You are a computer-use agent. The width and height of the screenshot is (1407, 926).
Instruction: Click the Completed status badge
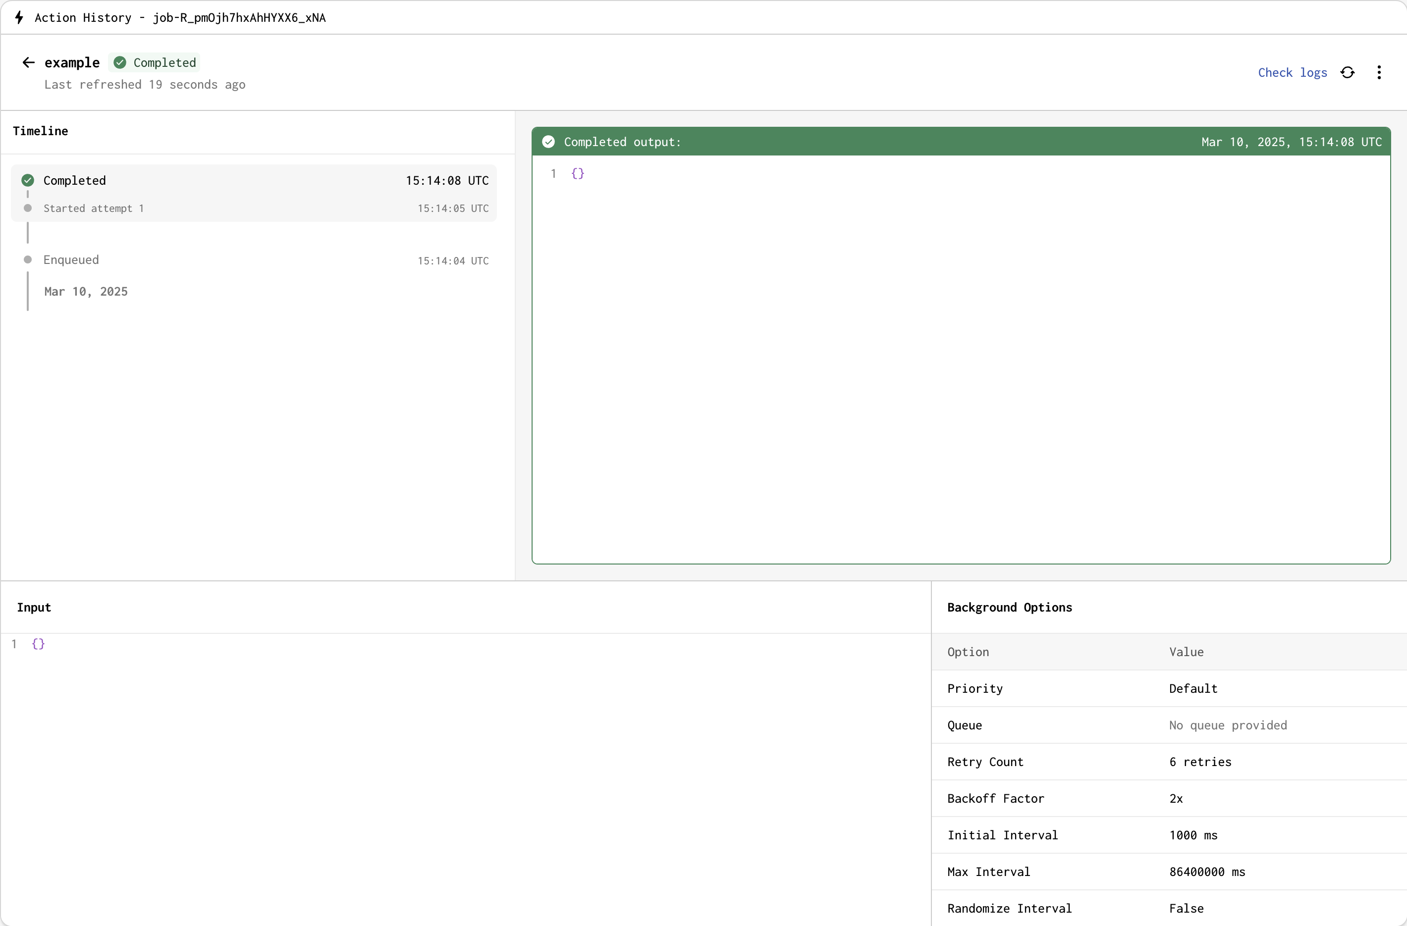pyautogui.click(x=154, y=62)
